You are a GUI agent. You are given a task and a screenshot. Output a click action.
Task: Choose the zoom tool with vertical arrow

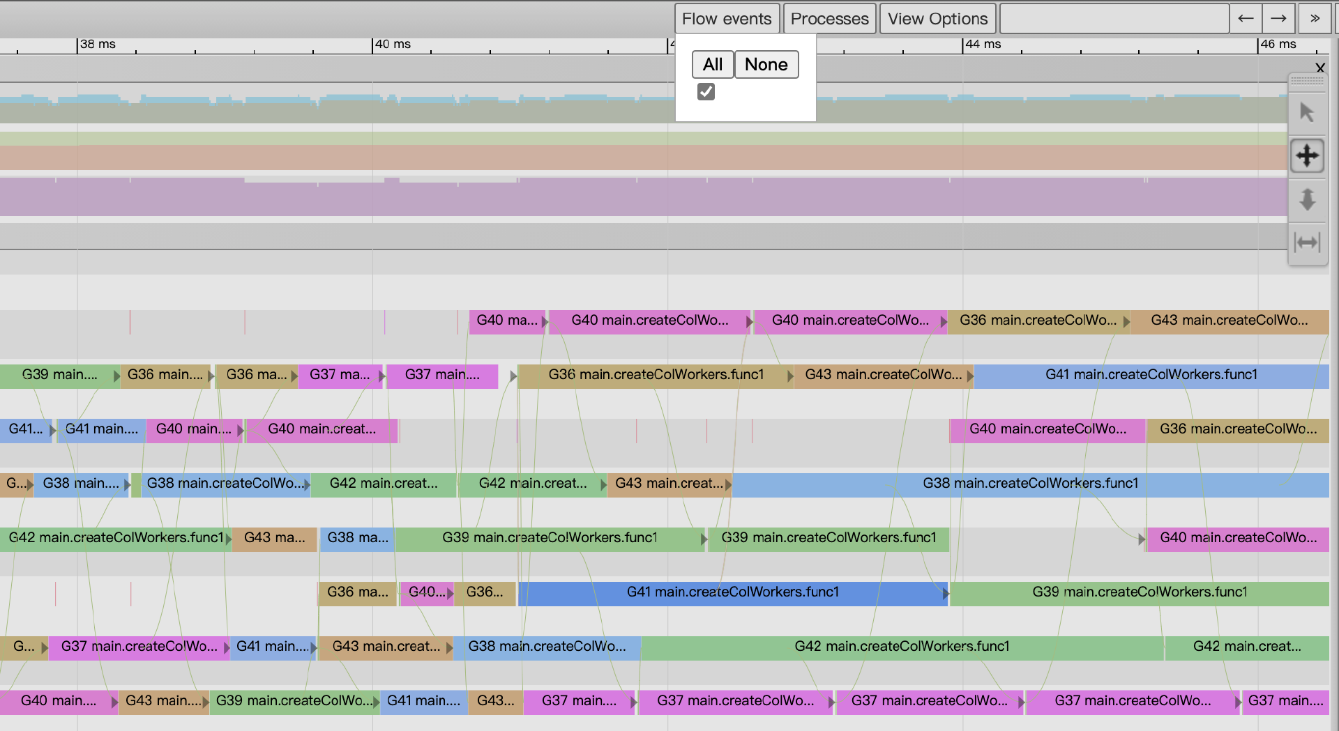click(x=1307, y=199)
